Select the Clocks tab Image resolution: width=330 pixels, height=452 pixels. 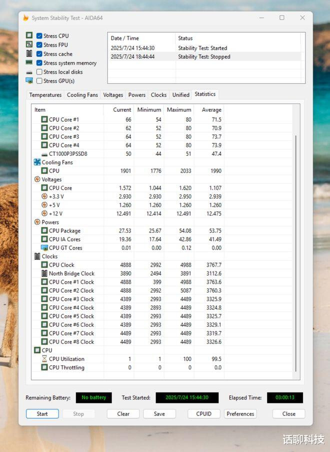pyautogui.click(x=158, y=95)
